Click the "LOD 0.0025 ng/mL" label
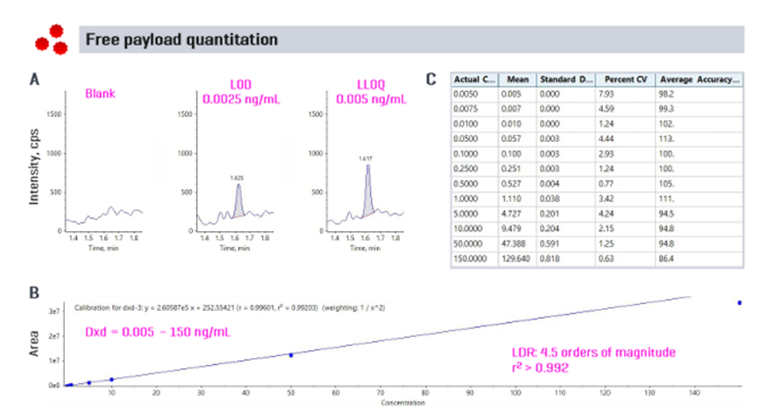This screenshot has height=407, width=774. 241,92
